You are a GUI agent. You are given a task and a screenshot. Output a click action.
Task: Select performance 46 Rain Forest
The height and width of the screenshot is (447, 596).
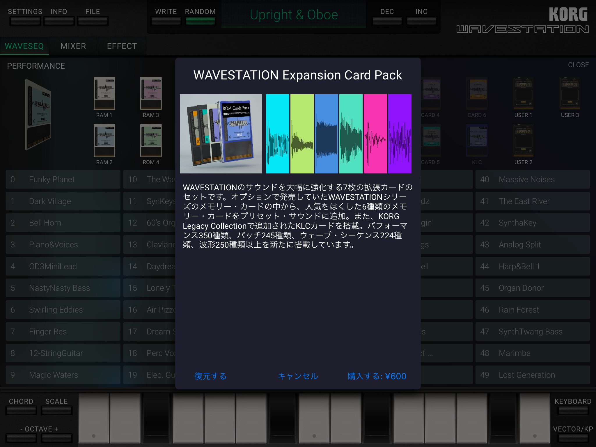click(x=533, y=310)
